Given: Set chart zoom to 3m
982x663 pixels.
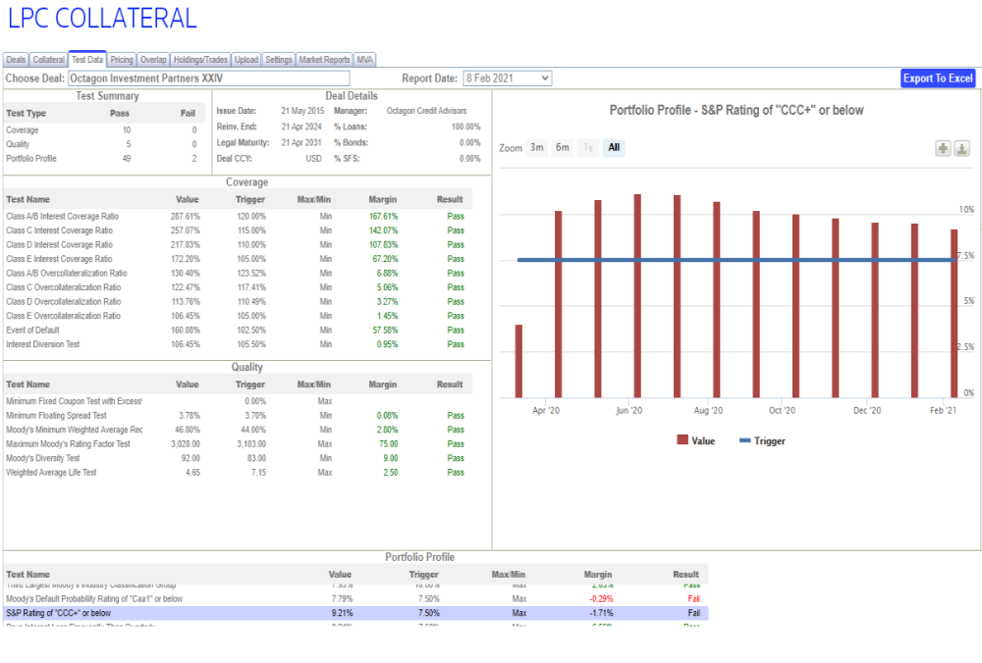Looking at the screenshot, I should [536, 148].
